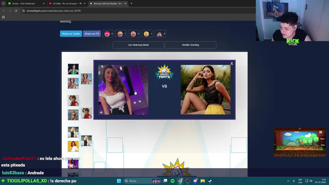Screen dimensions: 329x185
Task: Close the Gilda YouTube tab
Action: pyautogui.click(x=85, y=4)
